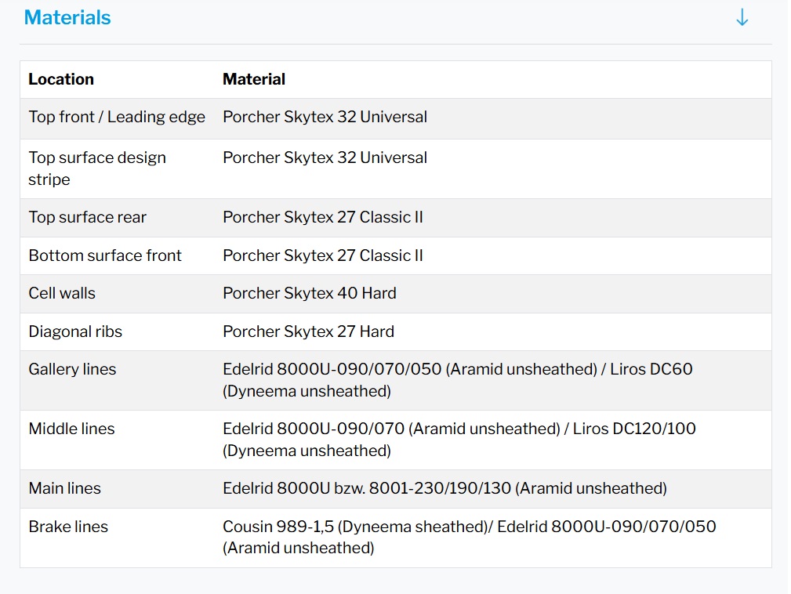This screenshot has width=791, height=594.
Task: Select the Cell walls row label
Action: (x=62, y=294)
